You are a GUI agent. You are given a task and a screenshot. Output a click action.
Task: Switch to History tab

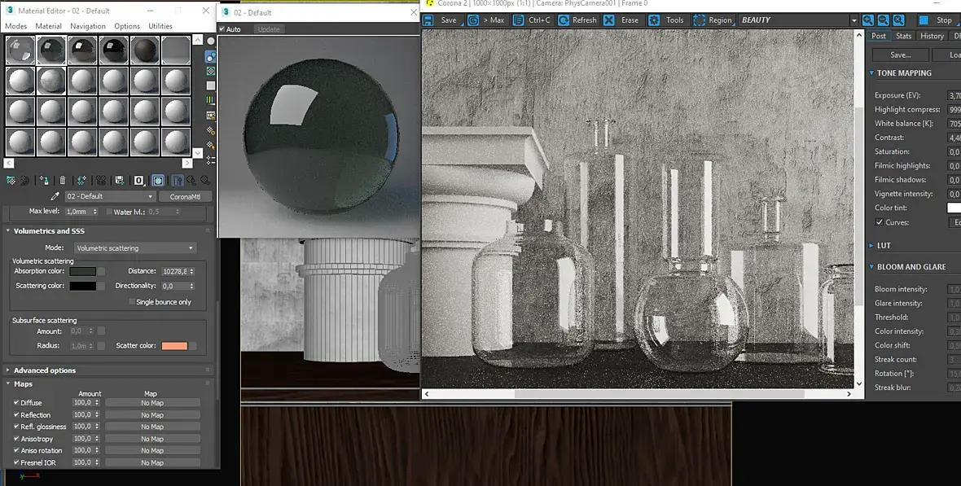coord(932,36)
